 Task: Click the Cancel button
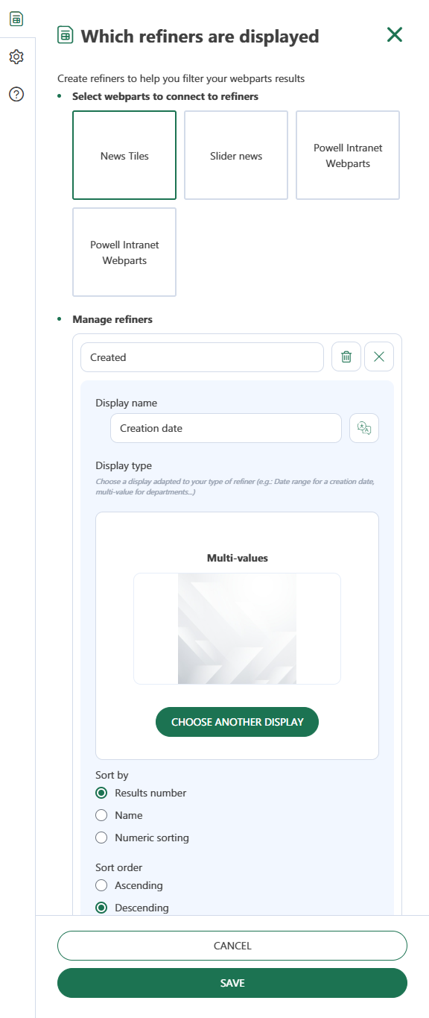coord(232,945)
